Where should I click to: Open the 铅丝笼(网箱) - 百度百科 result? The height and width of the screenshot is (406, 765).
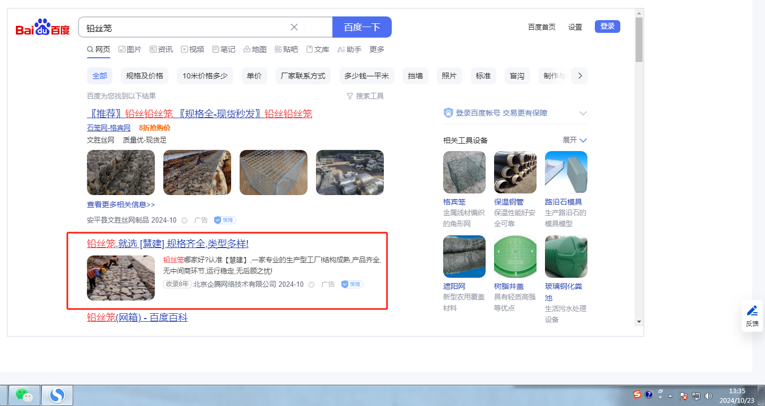[x=137, y=317]
